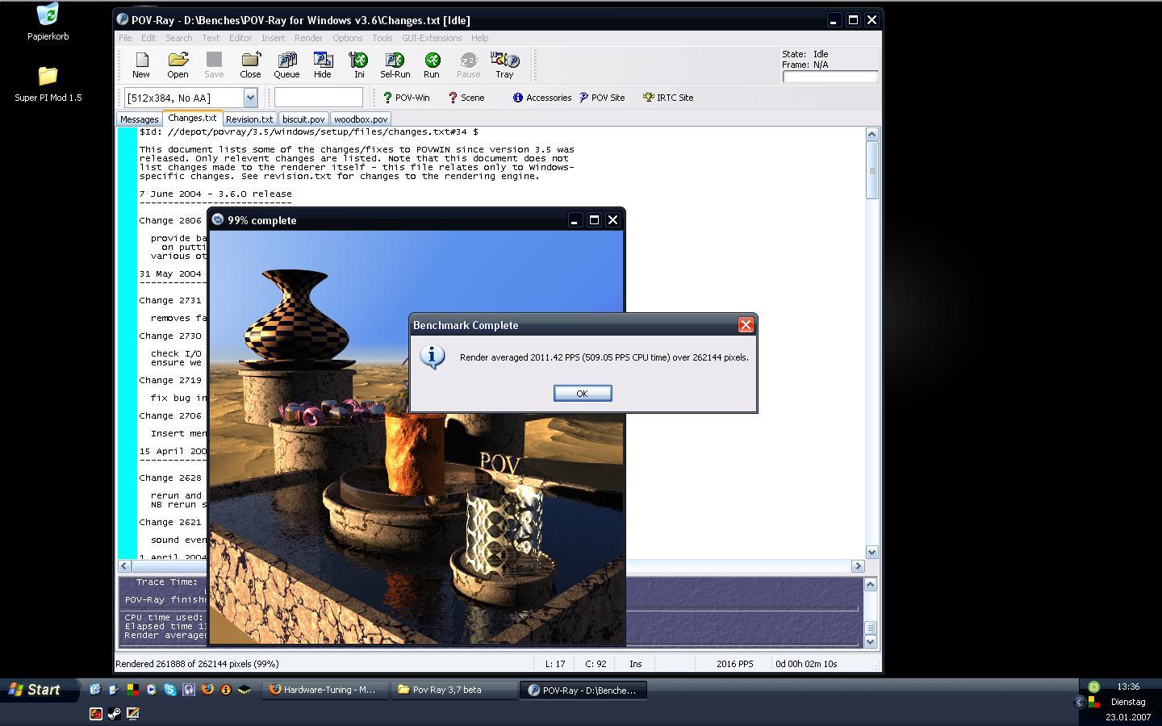1162x726 pixels.
Task: Open the File menu
Action: point(125,38)
